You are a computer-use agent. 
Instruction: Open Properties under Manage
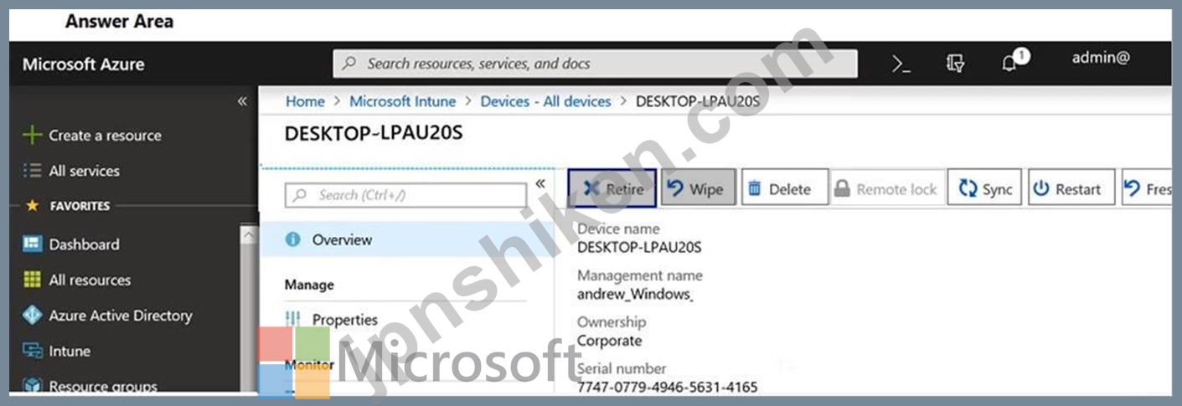[344, 320]
